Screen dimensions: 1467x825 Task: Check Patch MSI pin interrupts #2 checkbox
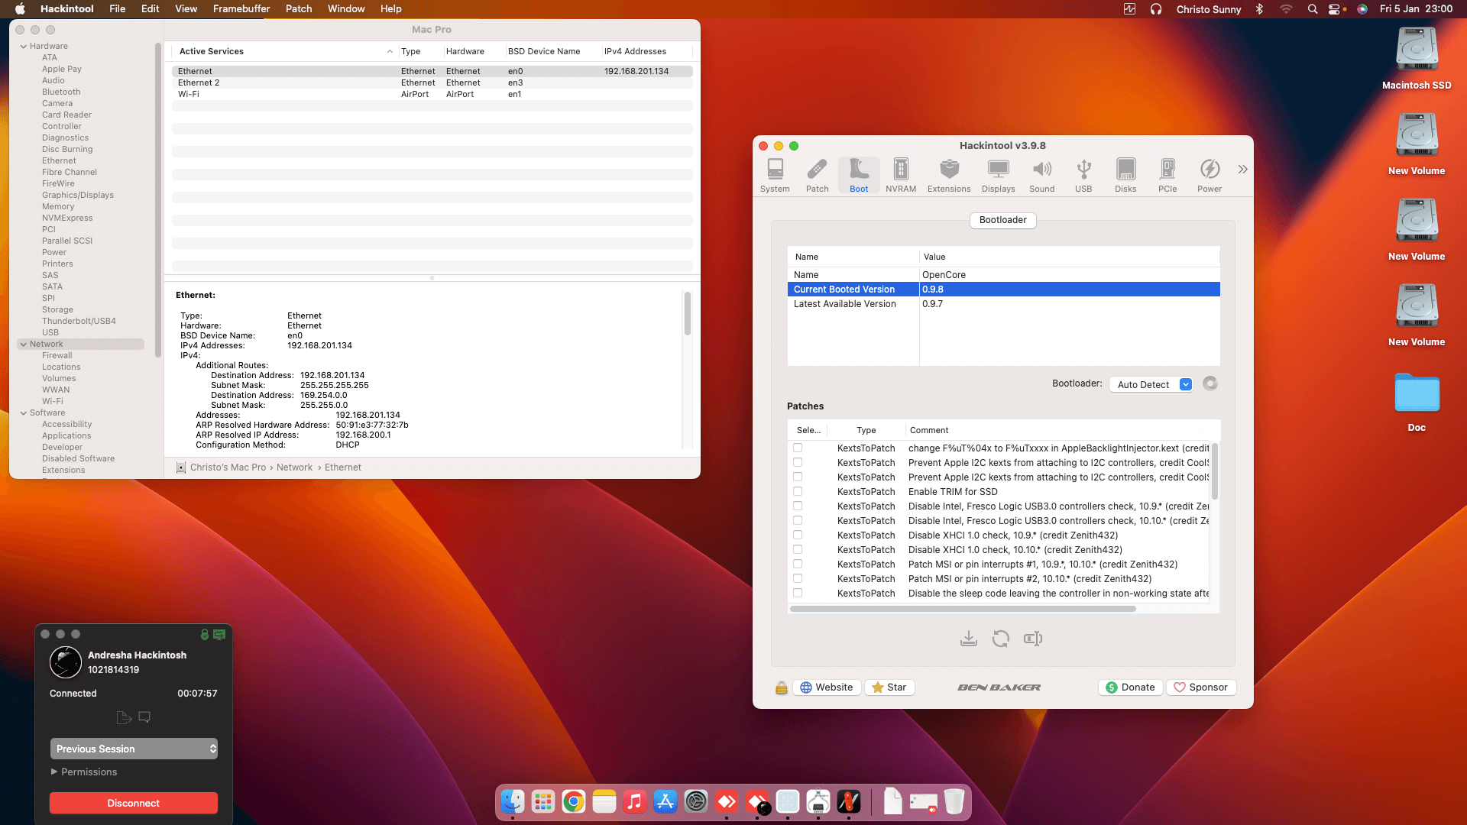coord(798,579)
